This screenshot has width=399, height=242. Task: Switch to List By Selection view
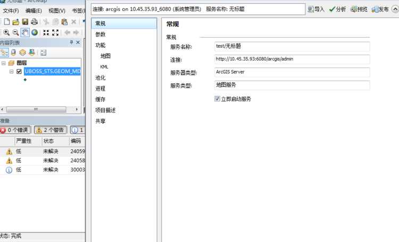[31, 53]
